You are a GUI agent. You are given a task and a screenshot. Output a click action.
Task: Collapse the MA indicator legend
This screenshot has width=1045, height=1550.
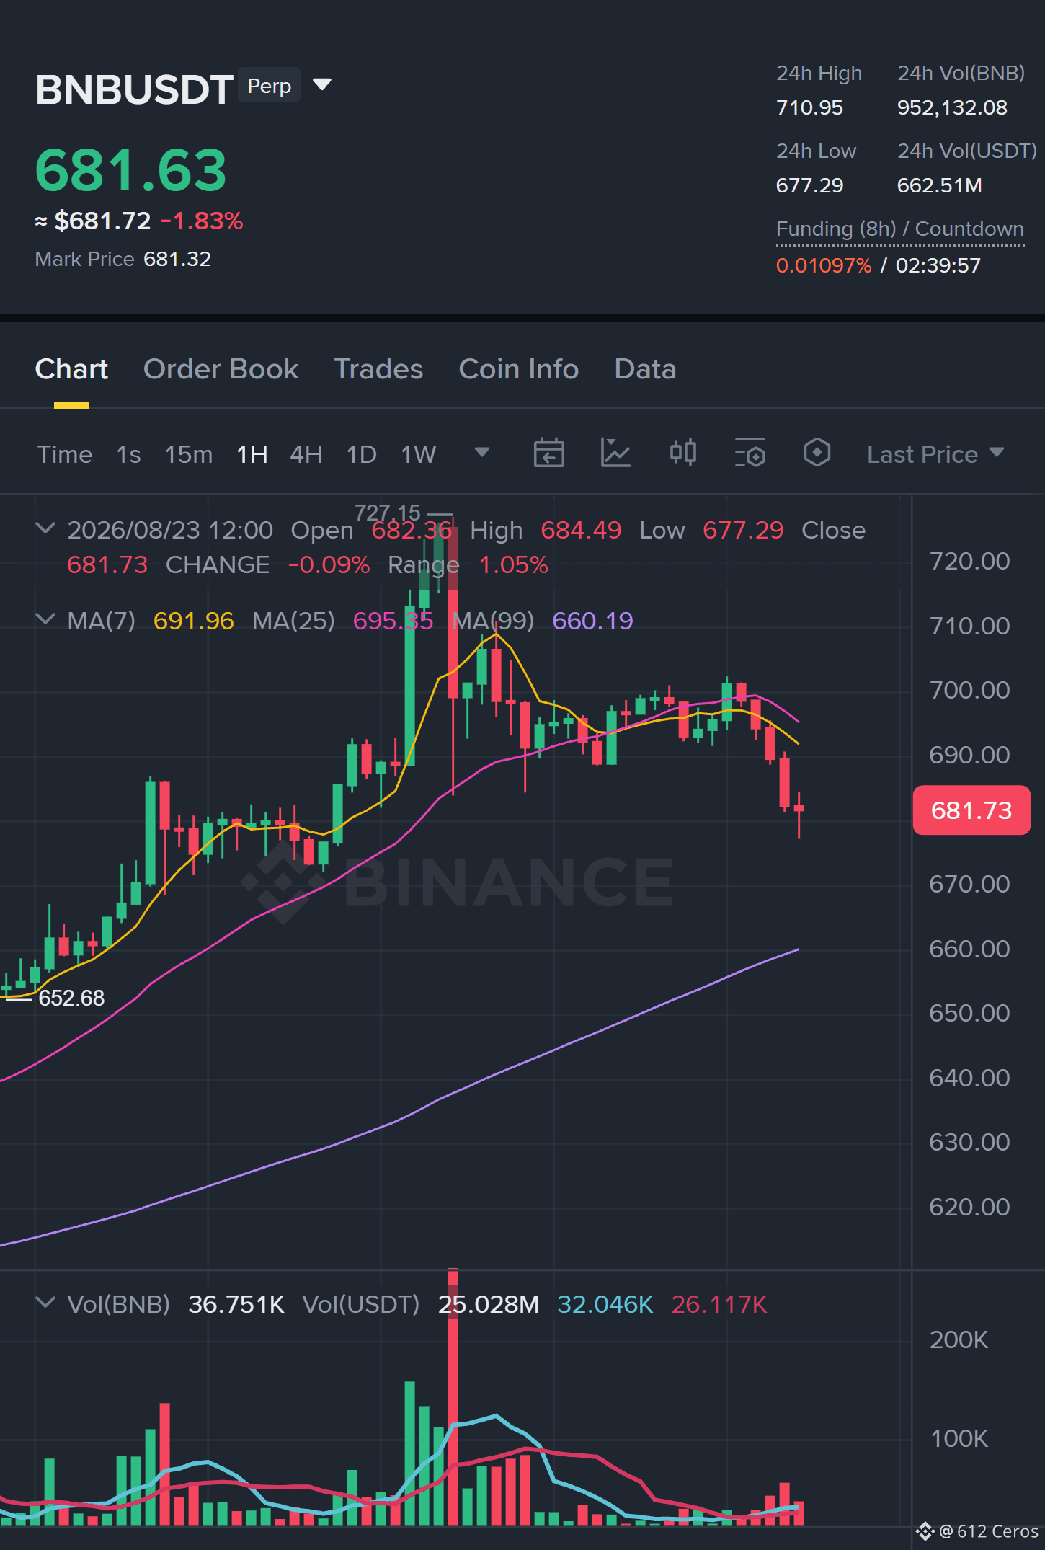click(45, 619)
